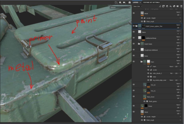Select the black mask thumbnail of the Primer layer
Screen dimensions: 184x124
click(x=146, y=106)
